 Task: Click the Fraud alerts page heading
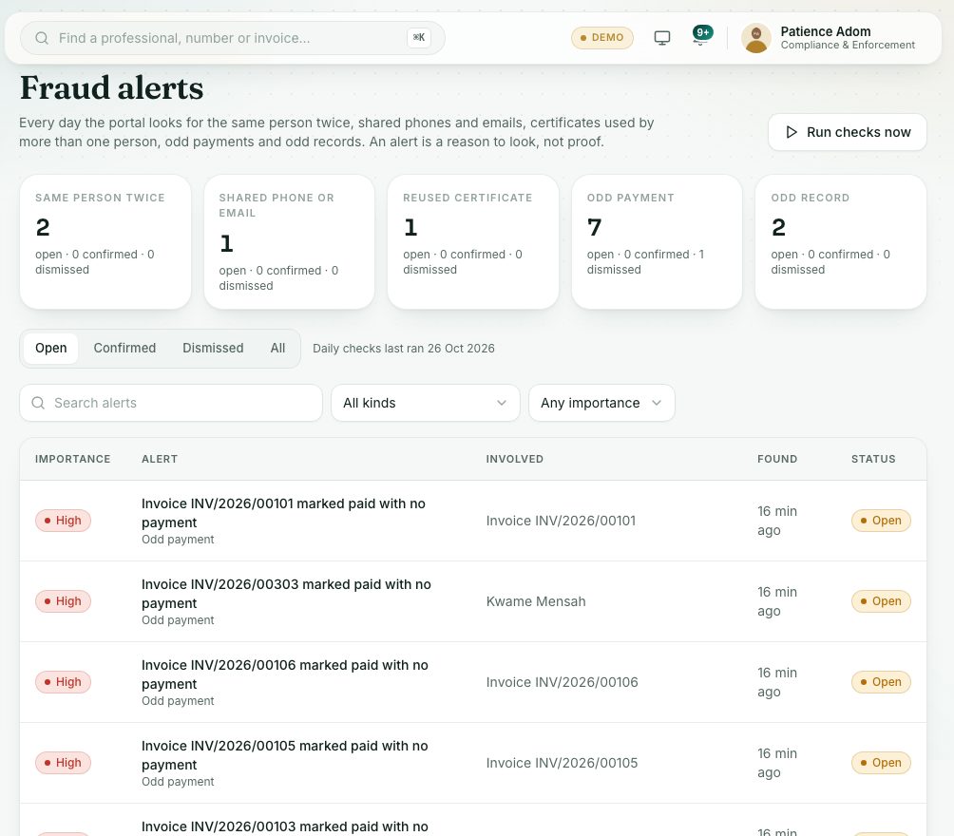pyautogui.click(x=111, y=88)
